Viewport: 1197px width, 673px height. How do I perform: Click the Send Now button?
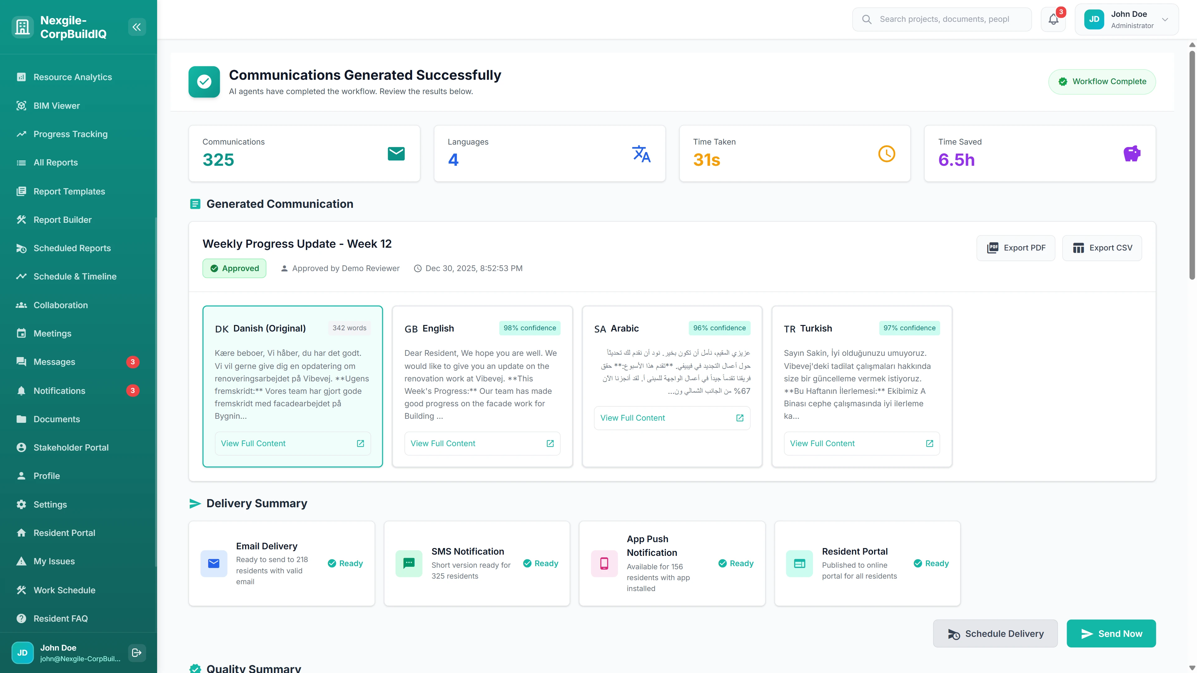[x=1111, y=633]
